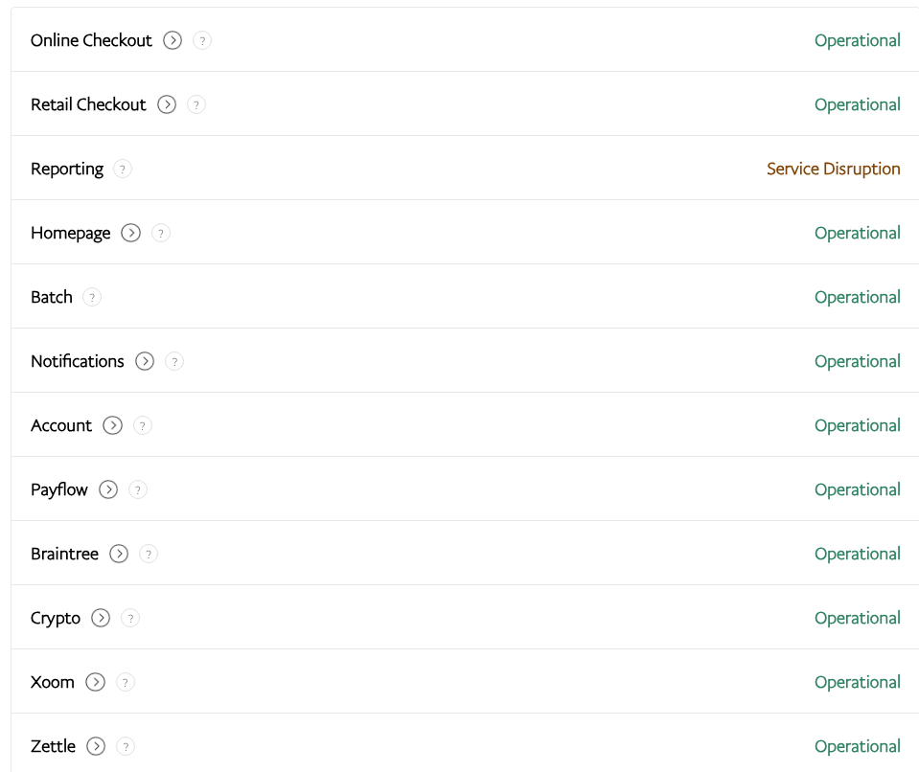
Task: Click the Crypto component name
Action: [55, 619]
